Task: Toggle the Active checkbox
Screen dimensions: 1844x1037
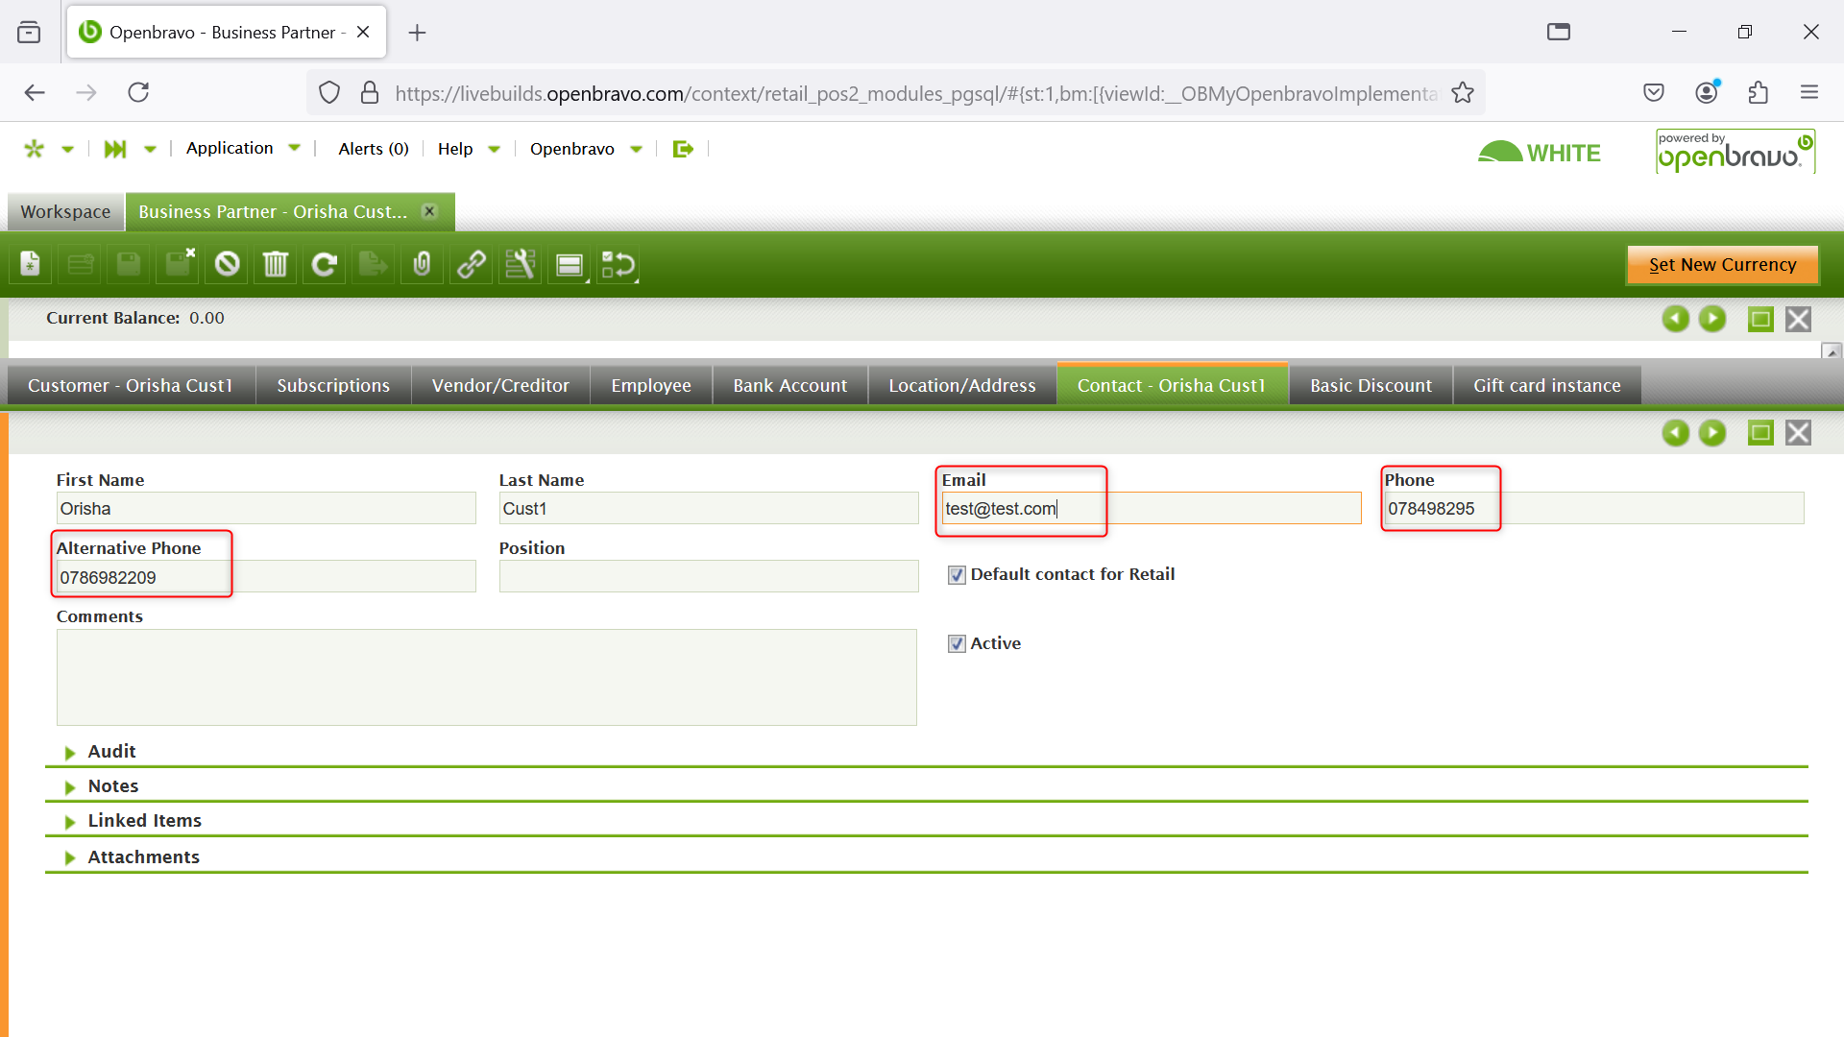Action: point(957,644)
